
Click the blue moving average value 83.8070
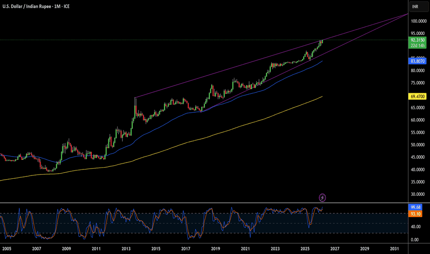pos(418,61)
